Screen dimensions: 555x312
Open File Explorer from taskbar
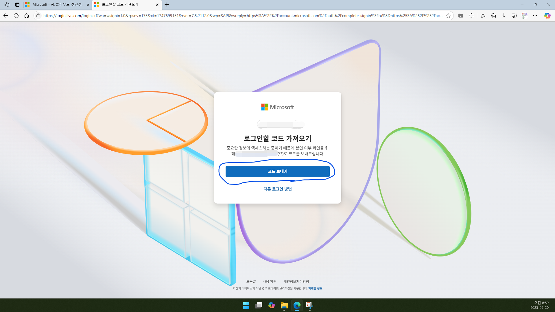pos(284,305)
